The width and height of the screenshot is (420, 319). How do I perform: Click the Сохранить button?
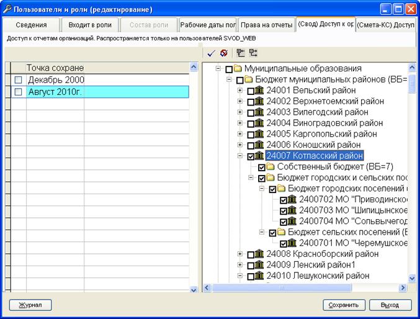(x=344, y=305)
